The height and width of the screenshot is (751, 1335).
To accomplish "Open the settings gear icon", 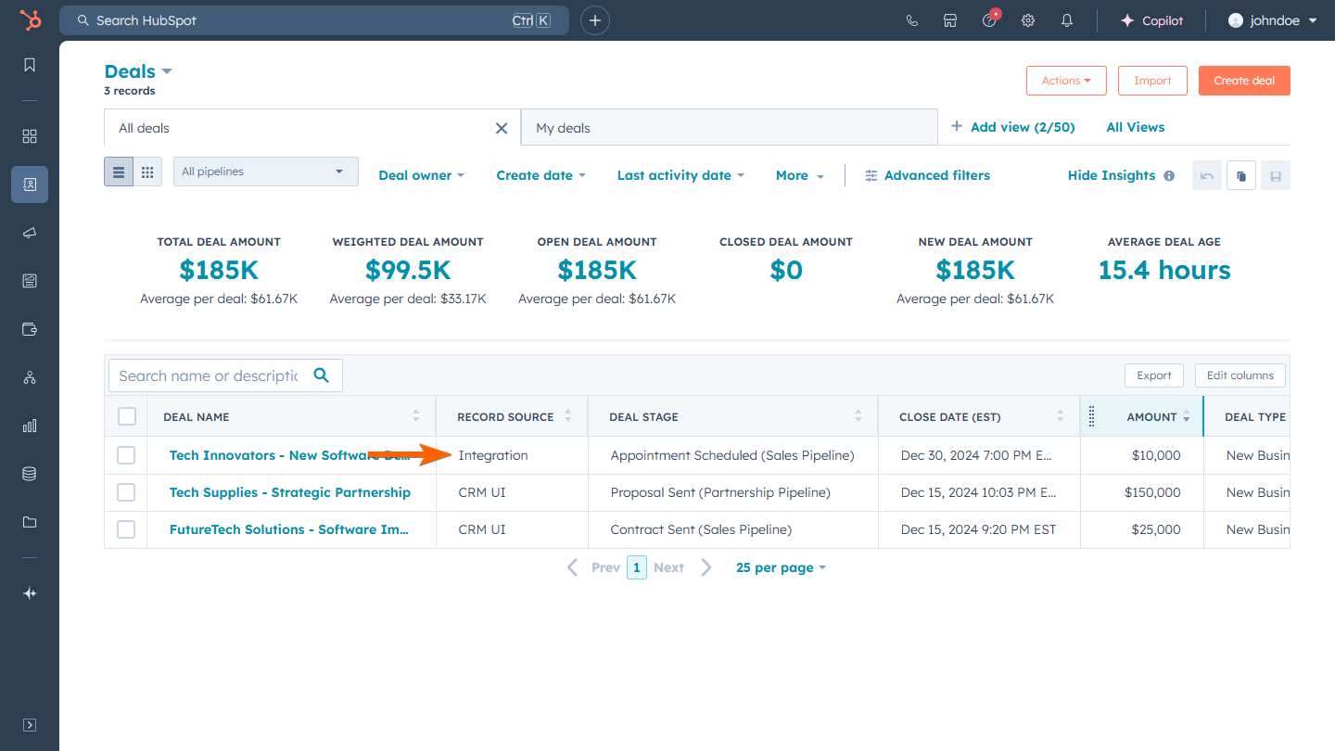I will point(1028,20).
